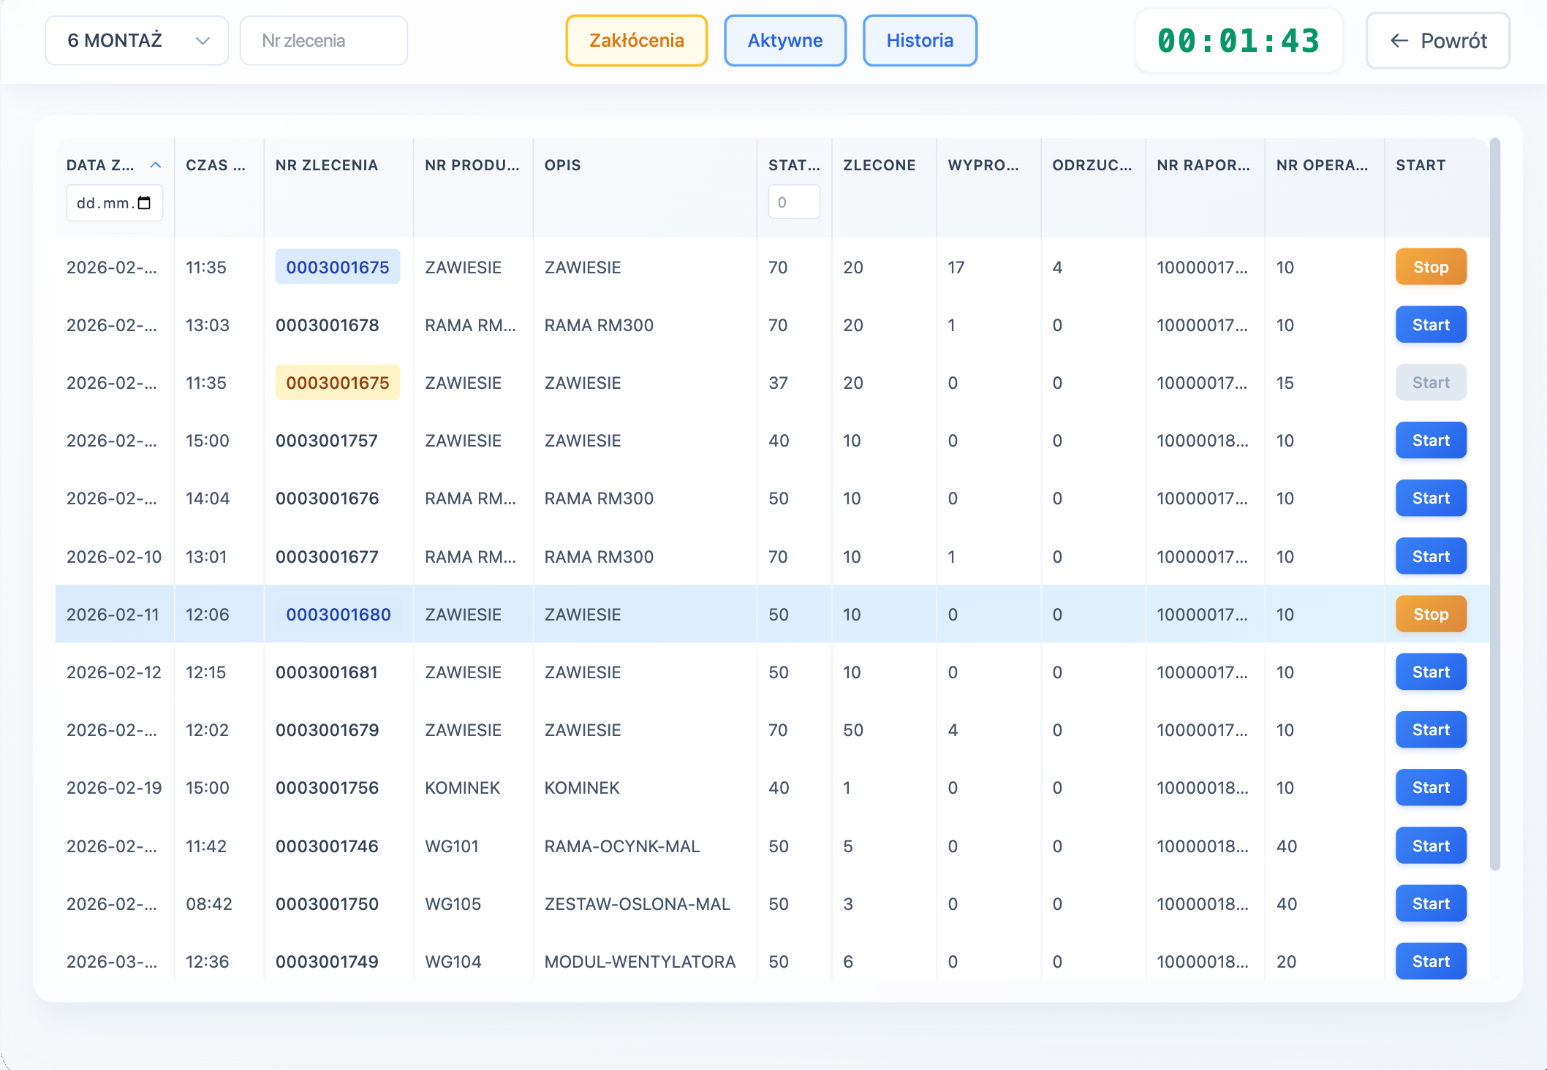The height and width of the screenshot is (1070, 1547).
Task: Open the Zakłócenia tab
Action: (x=636, y=41)
